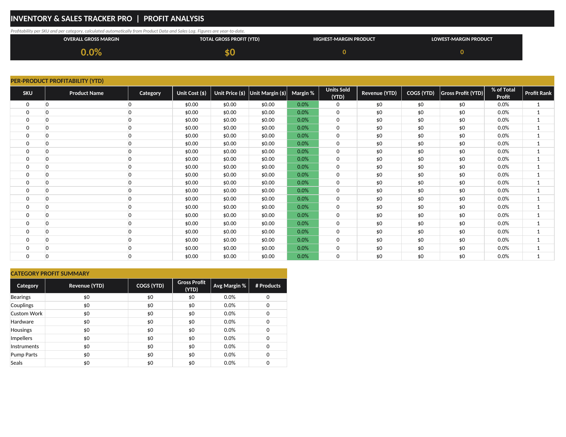Screen dimensions: 566x437
Task: Click the COGS (YTD) header in category summary
Action: pos(150,286)
